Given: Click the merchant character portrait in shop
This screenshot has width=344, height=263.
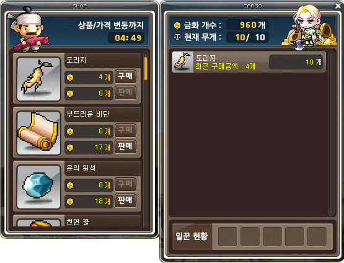Looking at the screenshot, I should tap(28, 30).
